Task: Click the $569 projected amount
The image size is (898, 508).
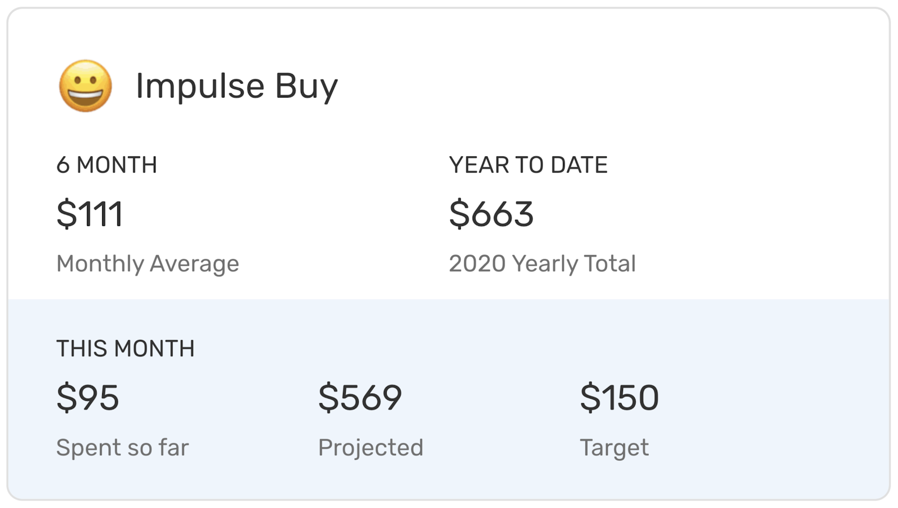Action: tap(360, 398)
